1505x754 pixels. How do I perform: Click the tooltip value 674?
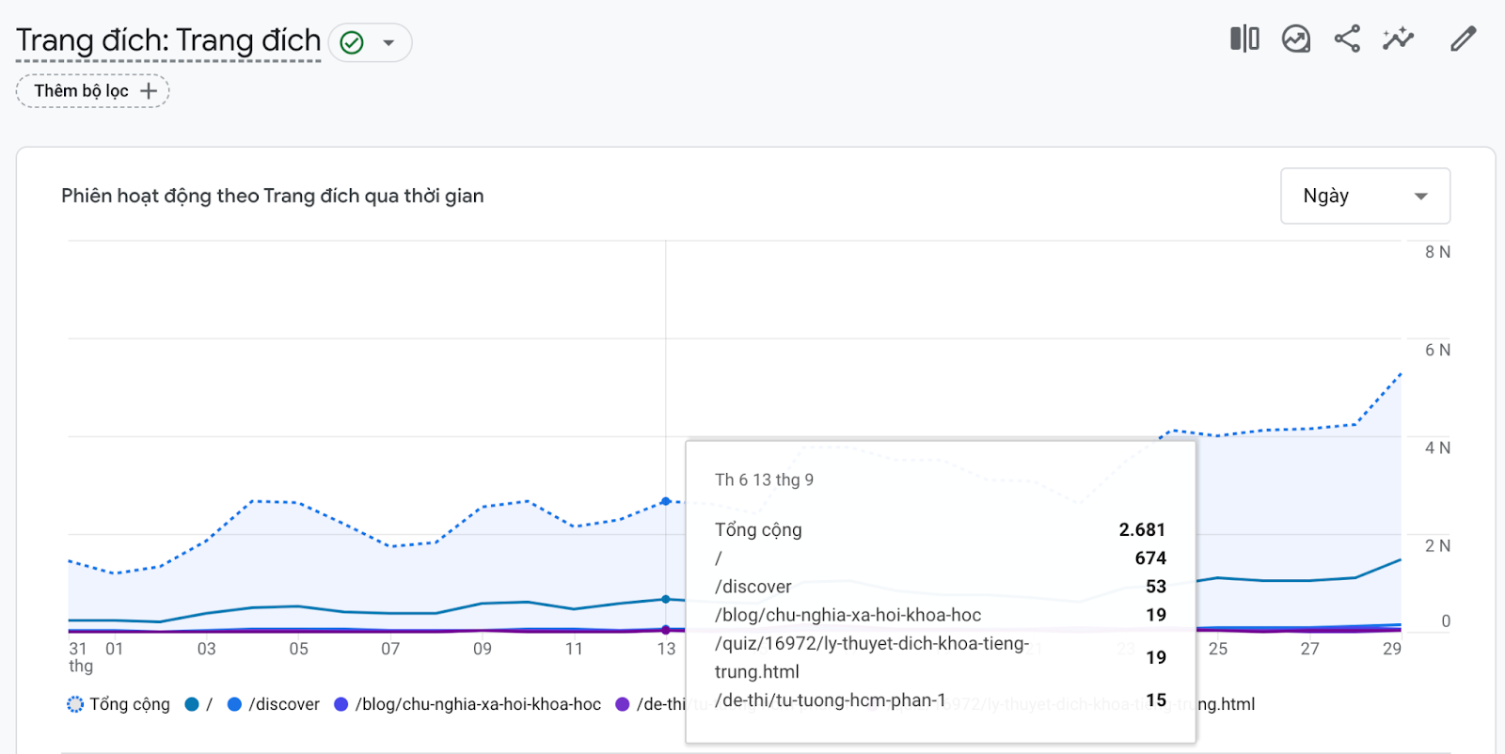pos(1150,558)
